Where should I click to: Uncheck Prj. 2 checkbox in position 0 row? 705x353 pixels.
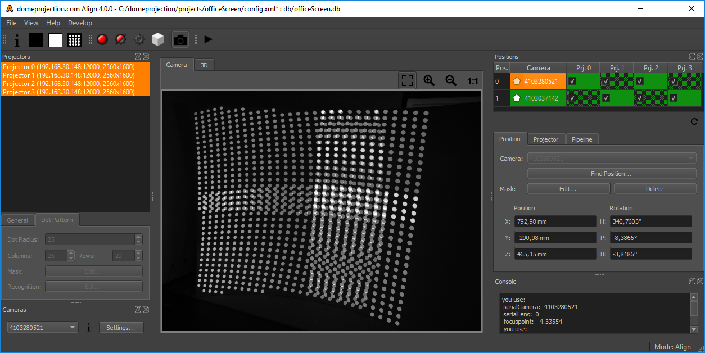point(640,81)
